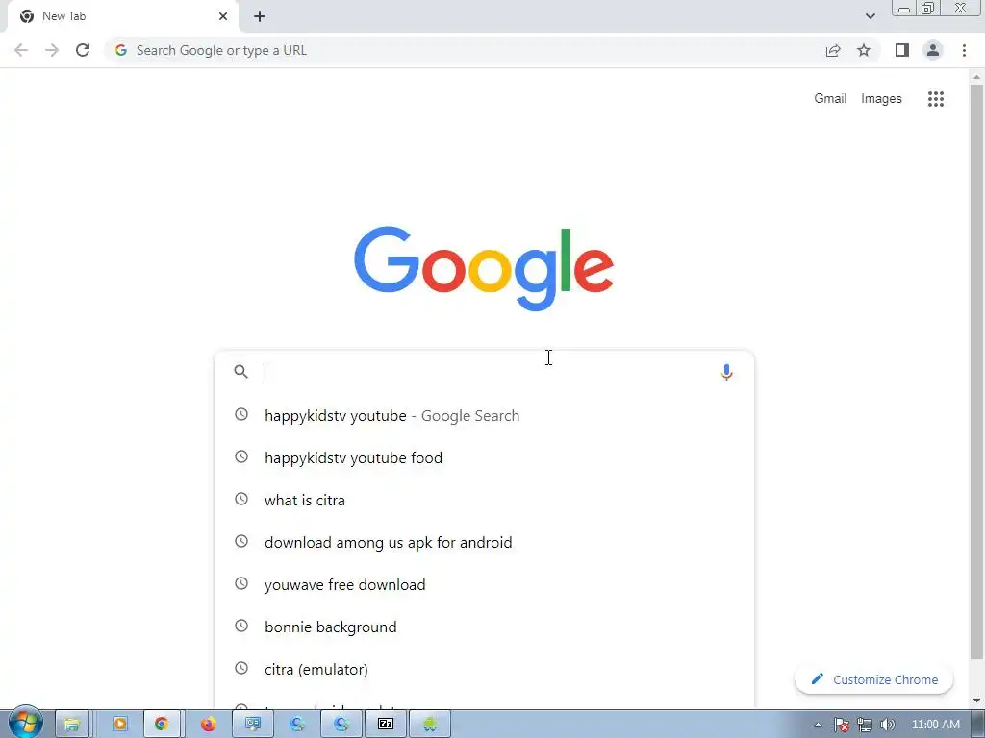The image size is (985, 738).
Task: Select suggestion 'happykidstv youtube'
Action: [x=484, y=415]
